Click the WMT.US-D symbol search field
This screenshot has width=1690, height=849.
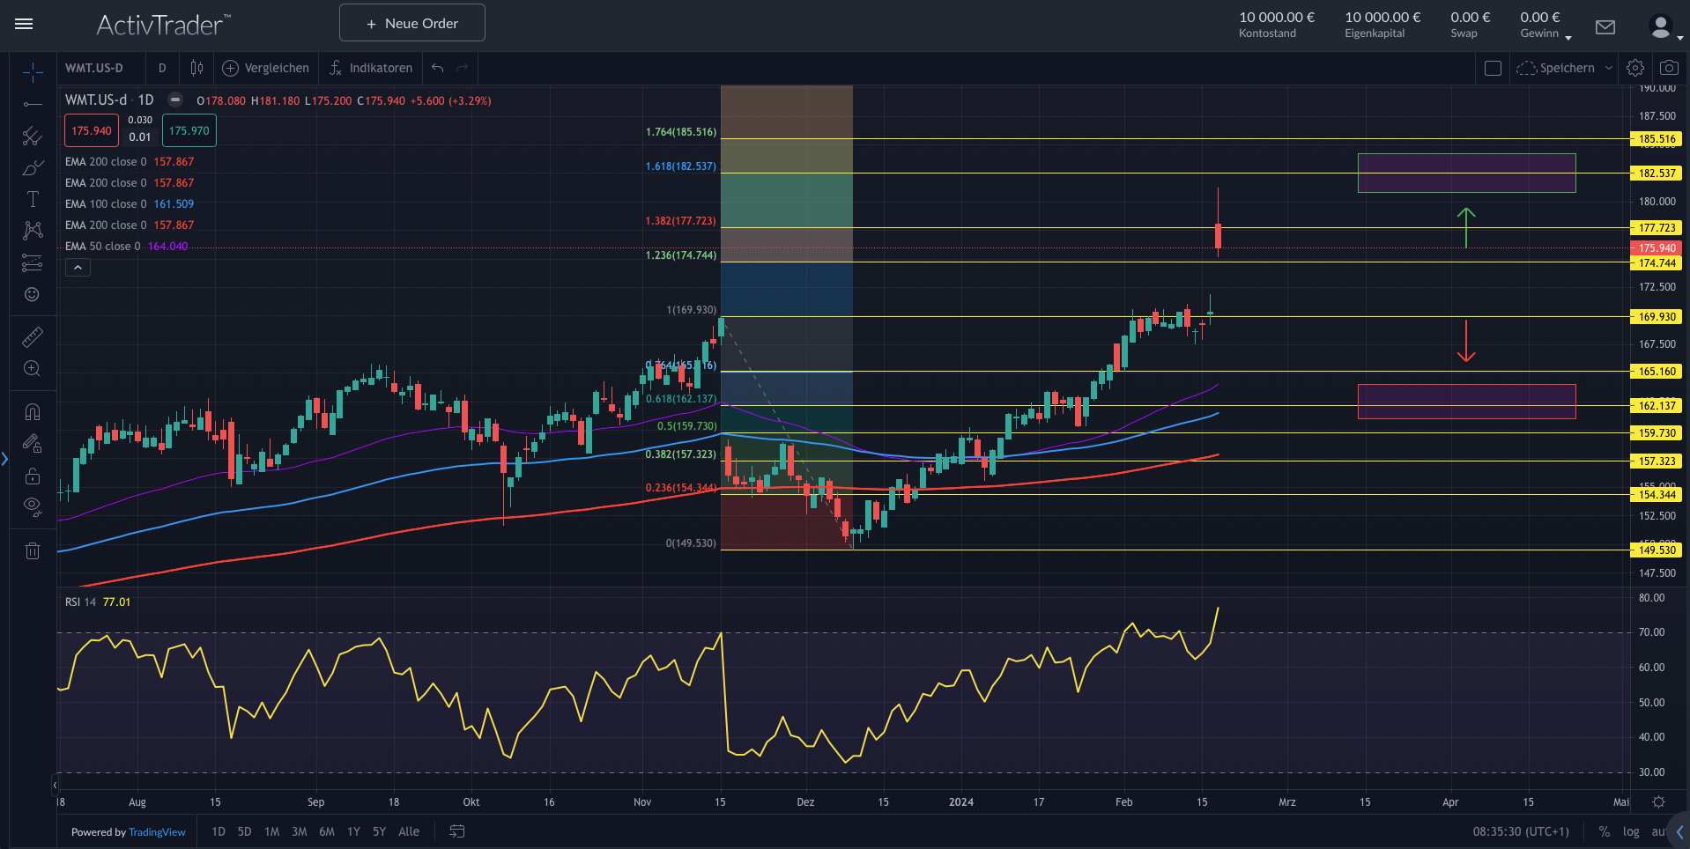tap(94, 68)
